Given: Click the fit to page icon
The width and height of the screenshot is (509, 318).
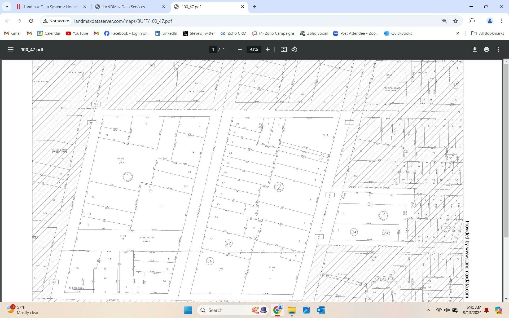Looking at the screenshot, I should 284,50.
